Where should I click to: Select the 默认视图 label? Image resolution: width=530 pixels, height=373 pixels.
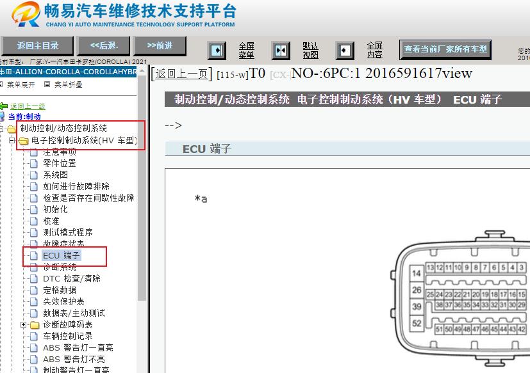[x=310, y=51]
